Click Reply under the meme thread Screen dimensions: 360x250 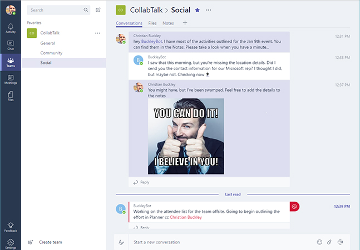pos(141,182)
